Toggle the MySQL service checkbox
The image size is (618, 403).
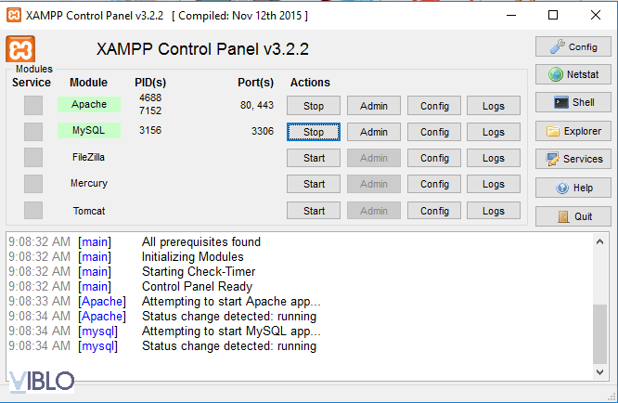[x=33, y=132]
